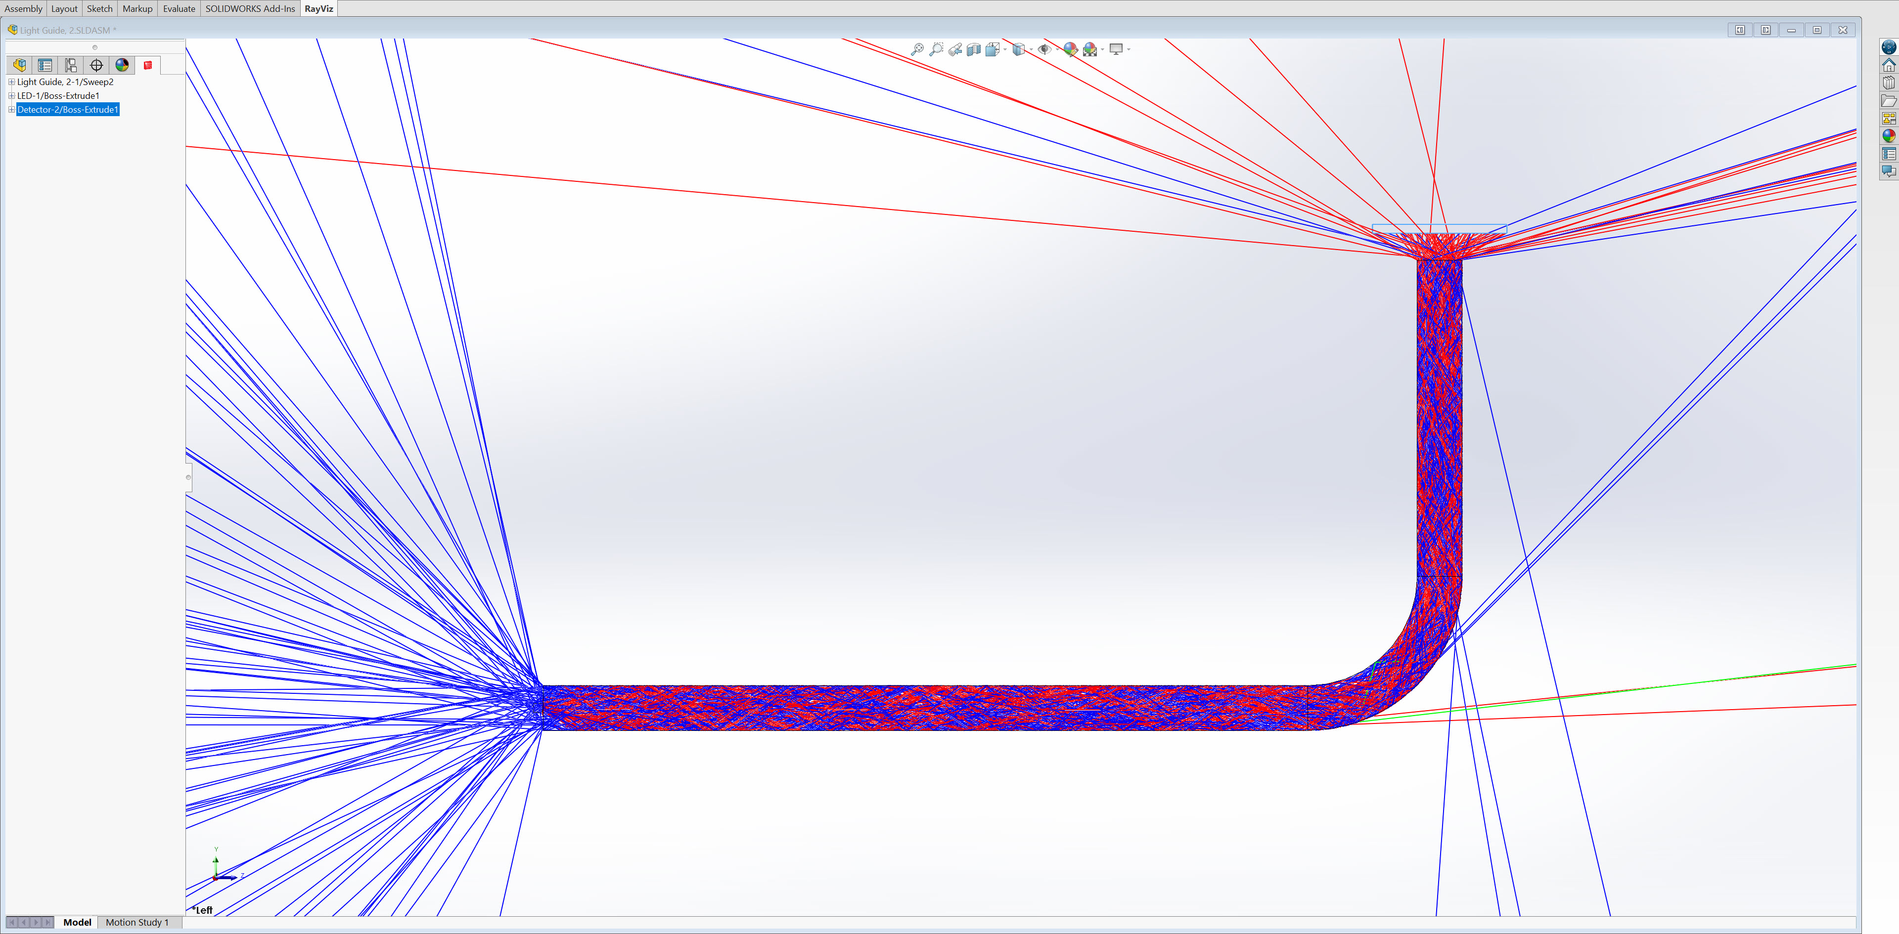This screenshot has width=1899, height=934.
Task: Open the View Orientation dropdown arrow
Action: pos(1005,49)
